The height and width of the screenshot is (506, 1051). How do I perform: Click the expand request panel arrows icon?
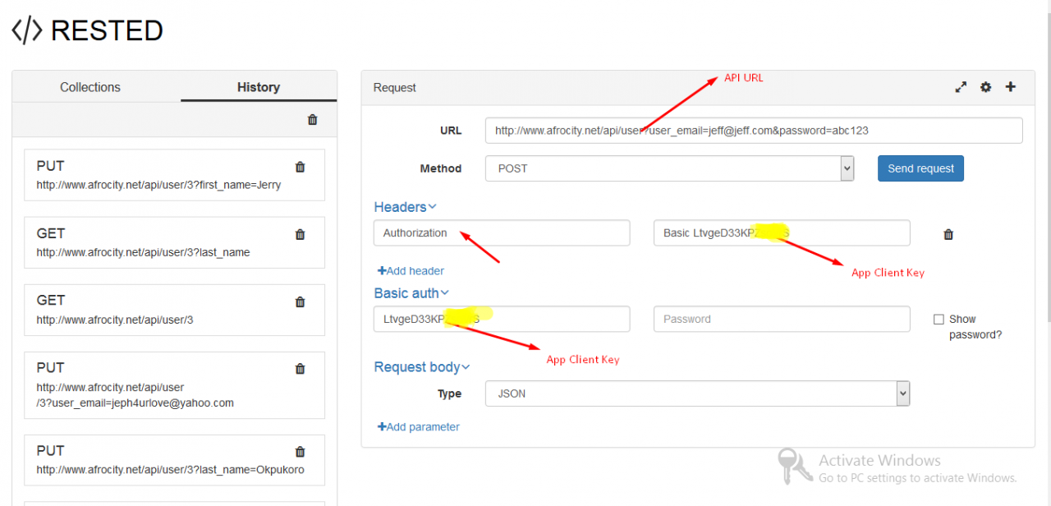tap(961, 87)
